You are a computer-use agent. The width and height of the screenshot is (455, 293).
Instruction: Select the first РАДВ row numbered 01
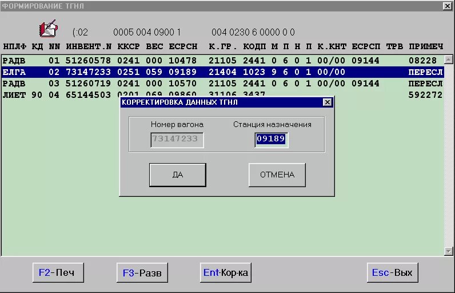click(222, 61)
